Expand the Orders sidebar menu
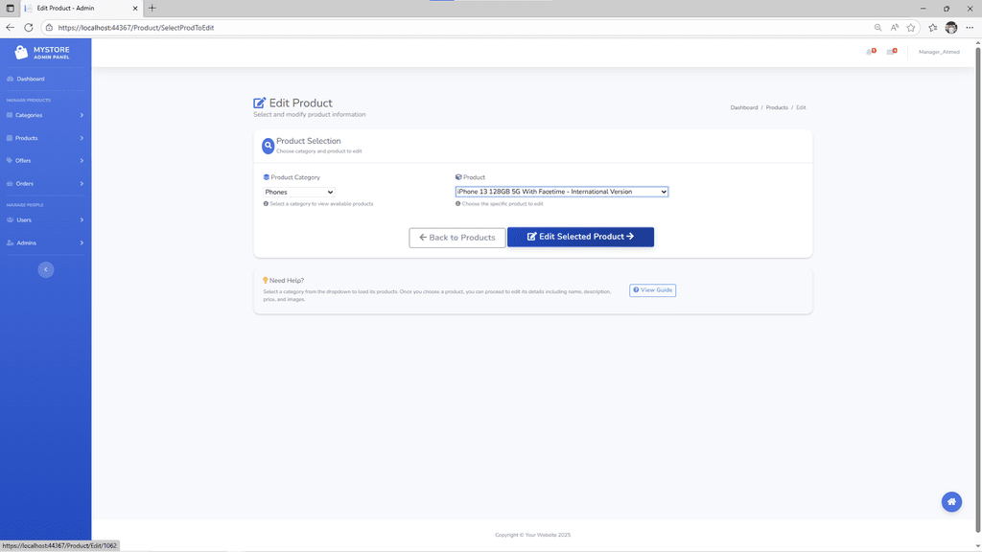Screen dimensions: 982x552 [x=45, y=183]
